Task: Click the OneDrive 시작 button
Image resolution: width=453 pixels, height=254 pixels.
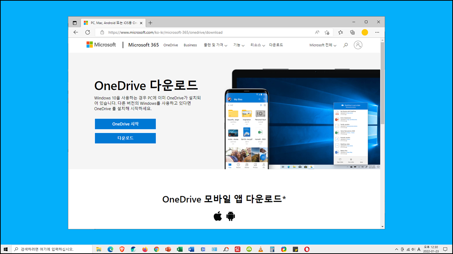Action: (125, 124)
